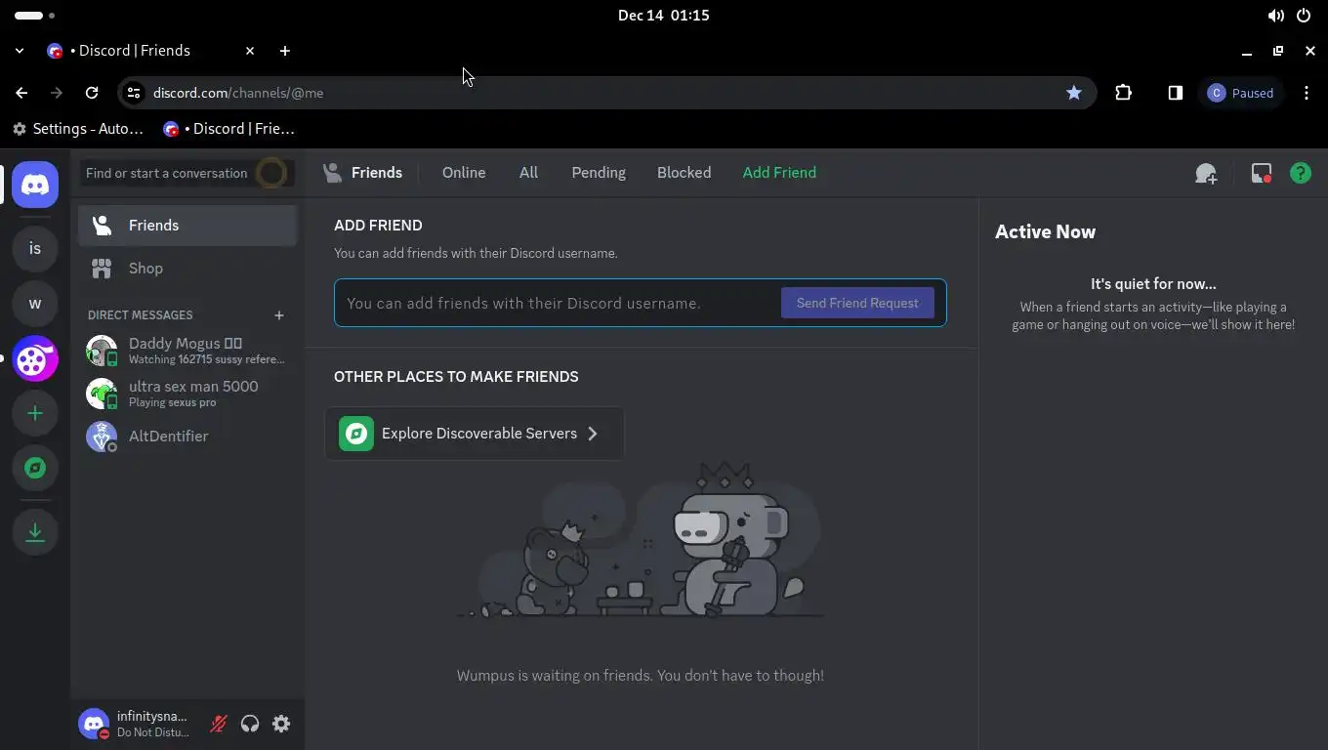The image size is (1328, 750).
Task: Close the Discord Friends browser tab
Action: 250,51
